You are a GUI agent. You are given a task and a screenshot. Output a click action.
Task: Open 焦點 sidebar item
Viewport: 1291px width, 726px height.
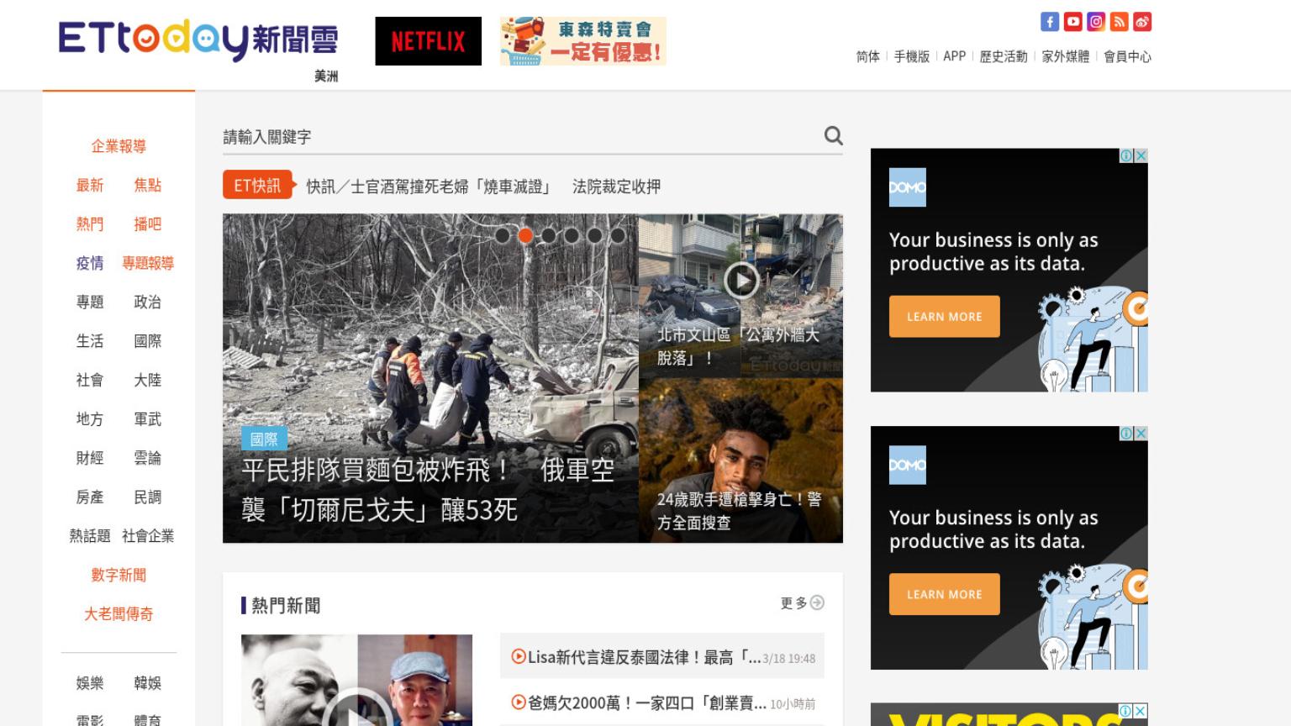pos(147,185)
